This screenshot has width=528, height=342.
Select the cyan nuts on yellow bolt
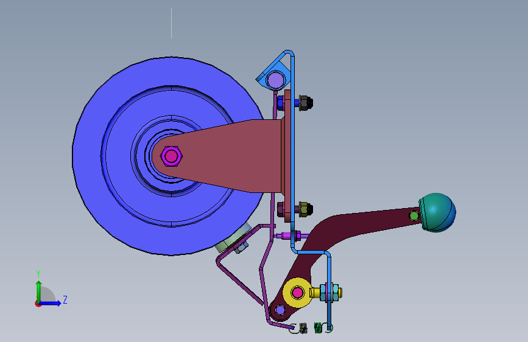329,292
